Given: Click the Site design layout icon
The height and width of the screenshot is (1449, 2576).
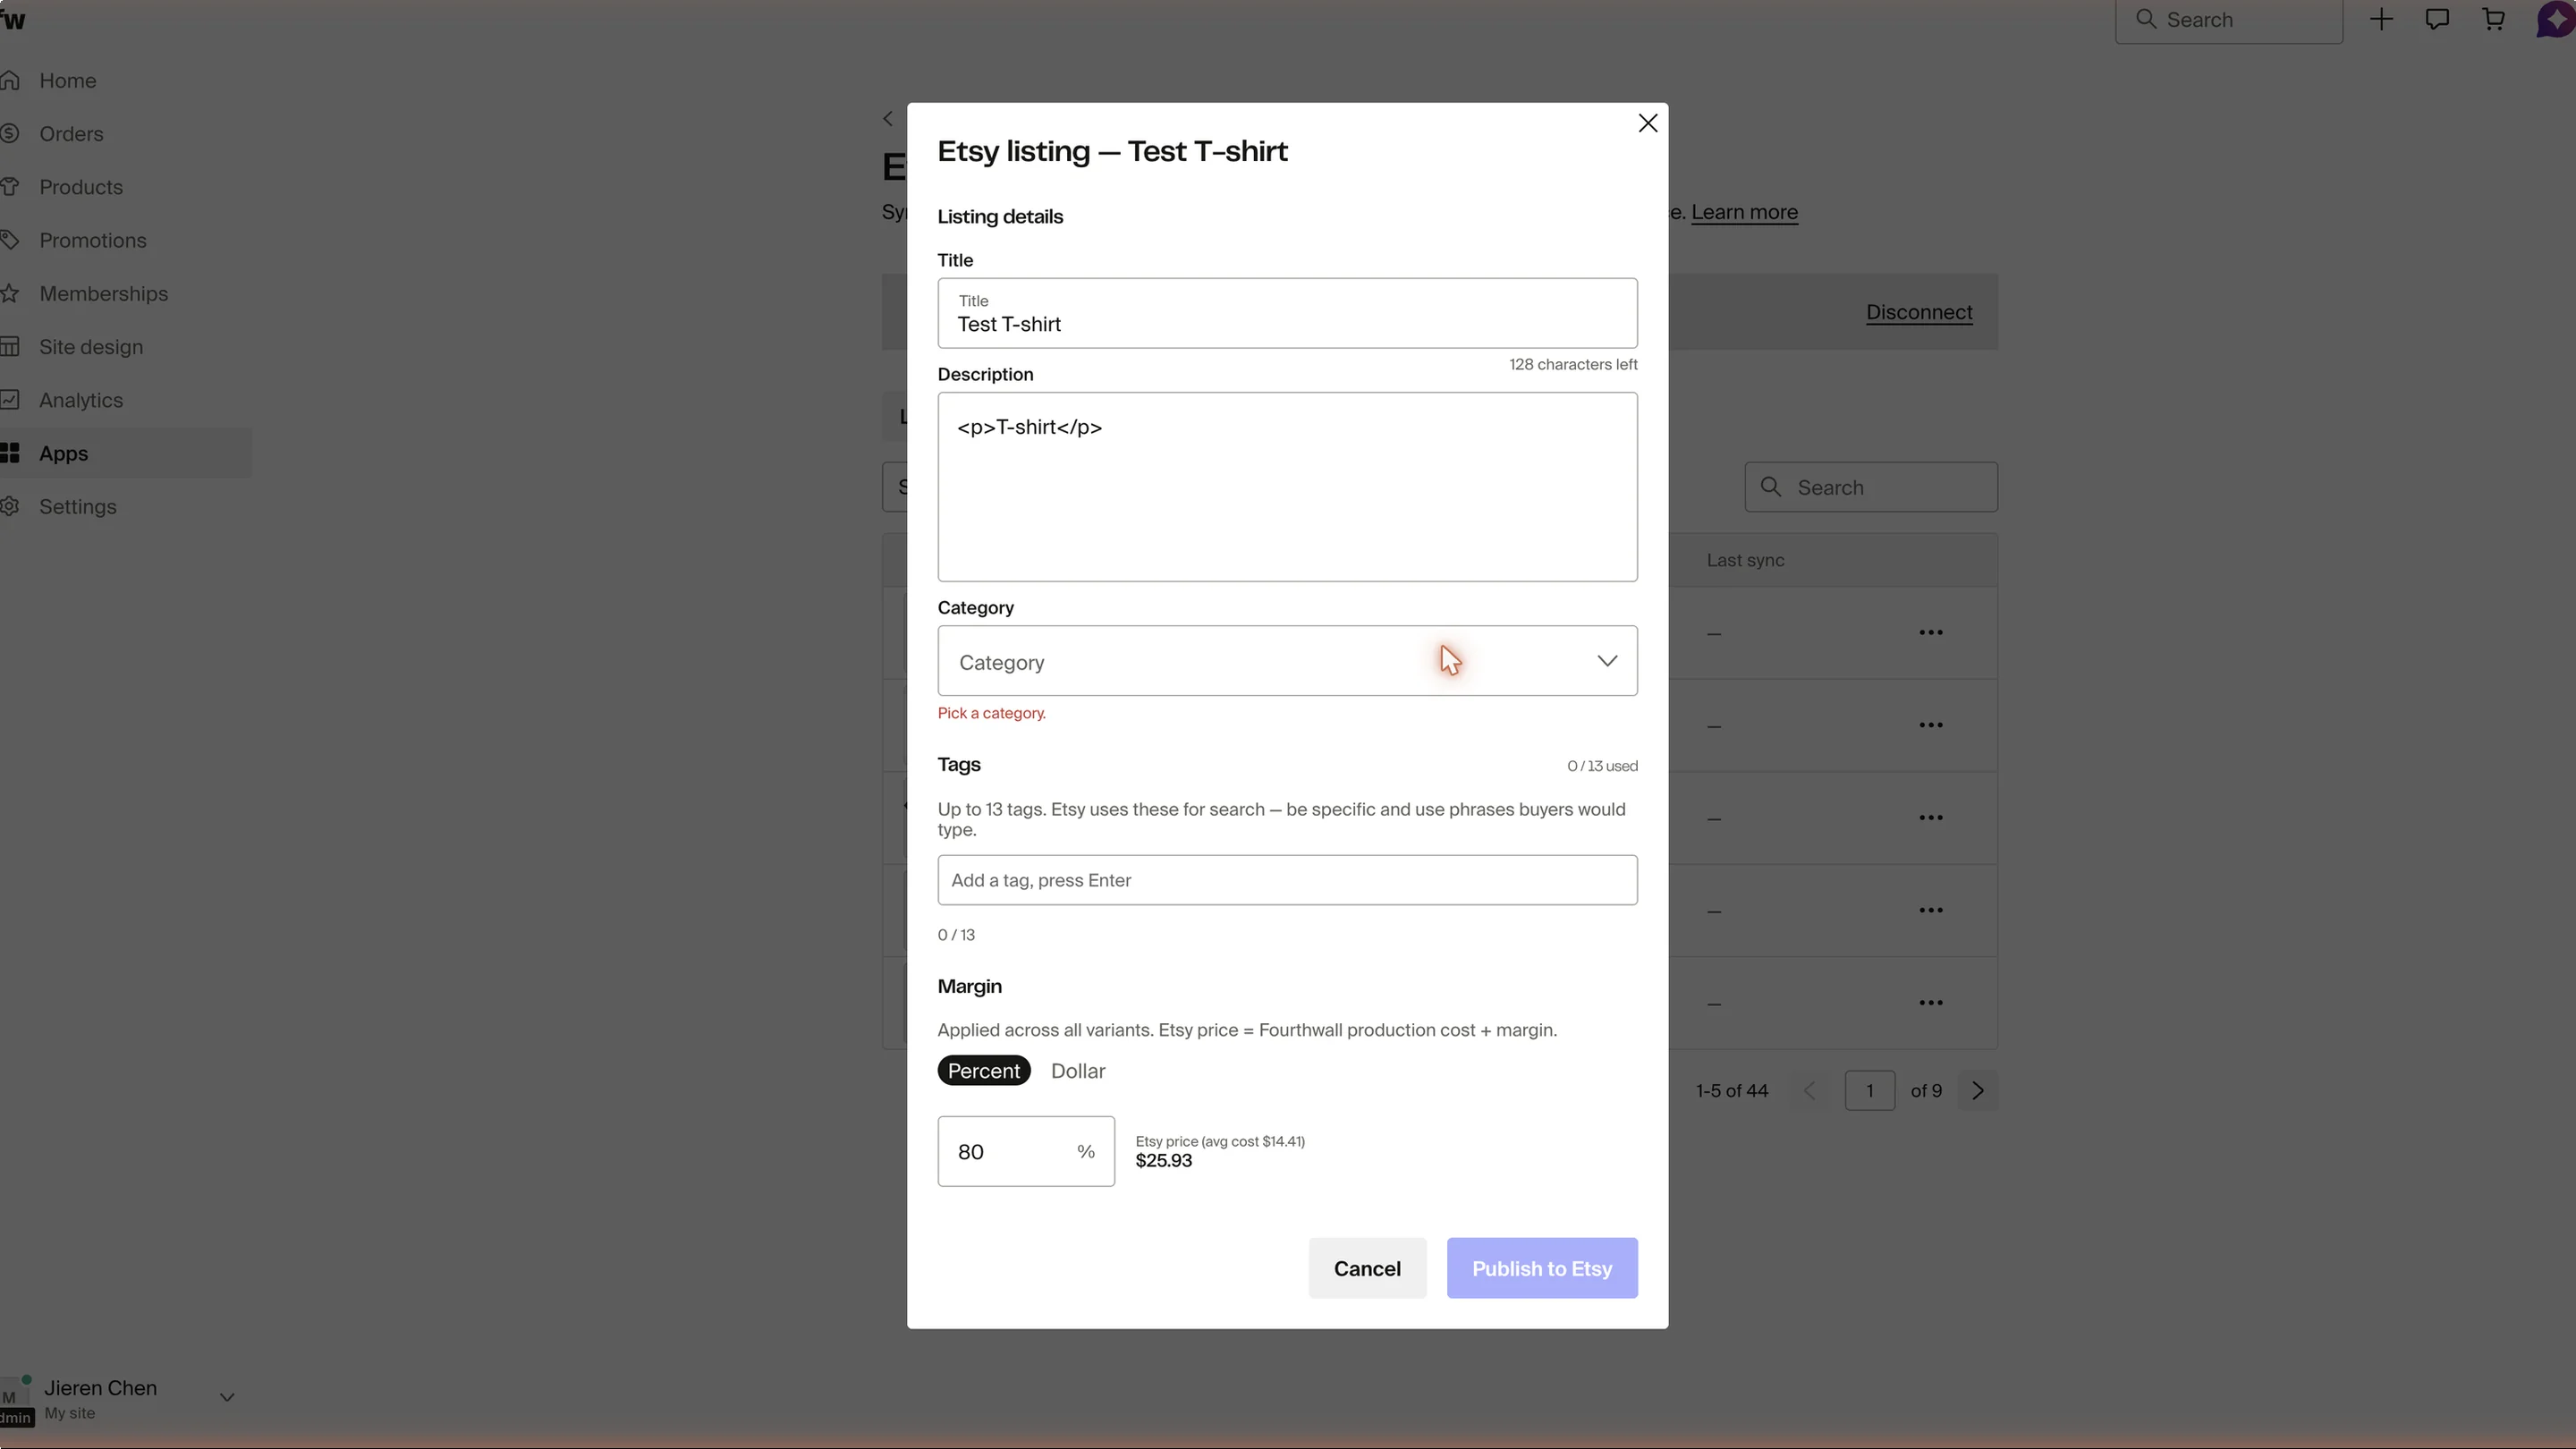Looking at the screenshot, I should pos(9,346).
